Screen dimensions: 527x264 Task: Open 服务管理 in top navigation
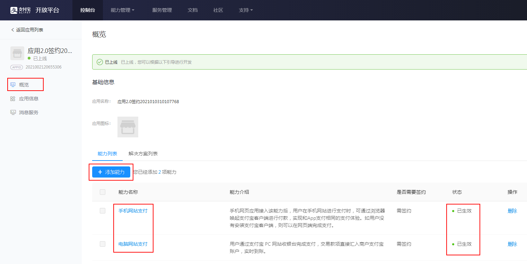tap(162, 10)
